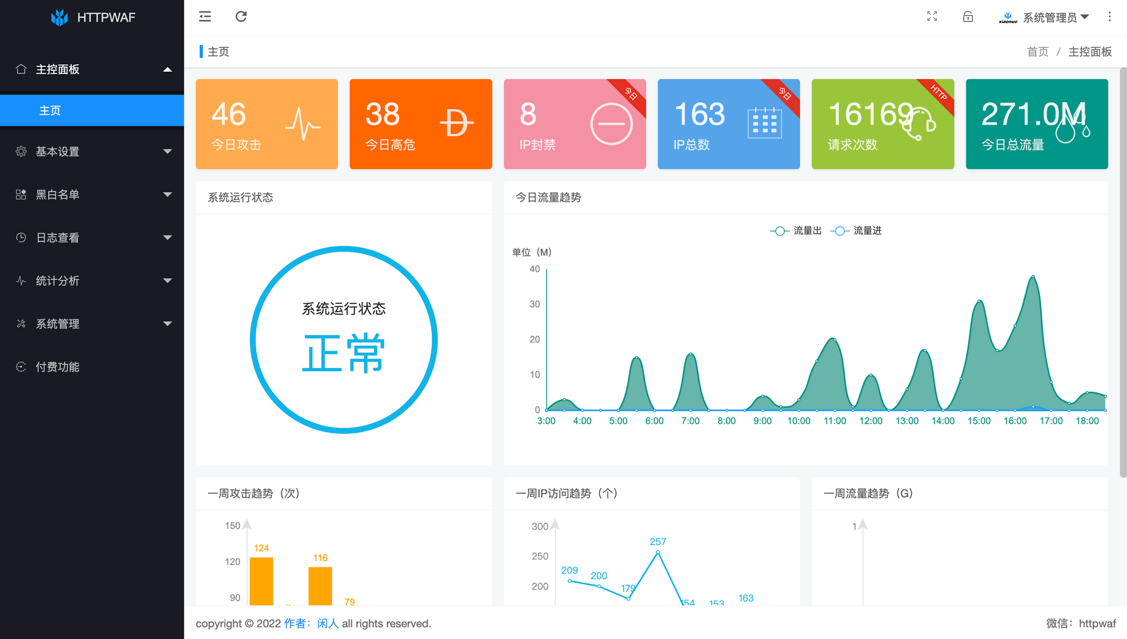This screenshot has height=639, width=1127.
Task: Click the clock icon beside 日志查看
Action: tap(21, 237)
